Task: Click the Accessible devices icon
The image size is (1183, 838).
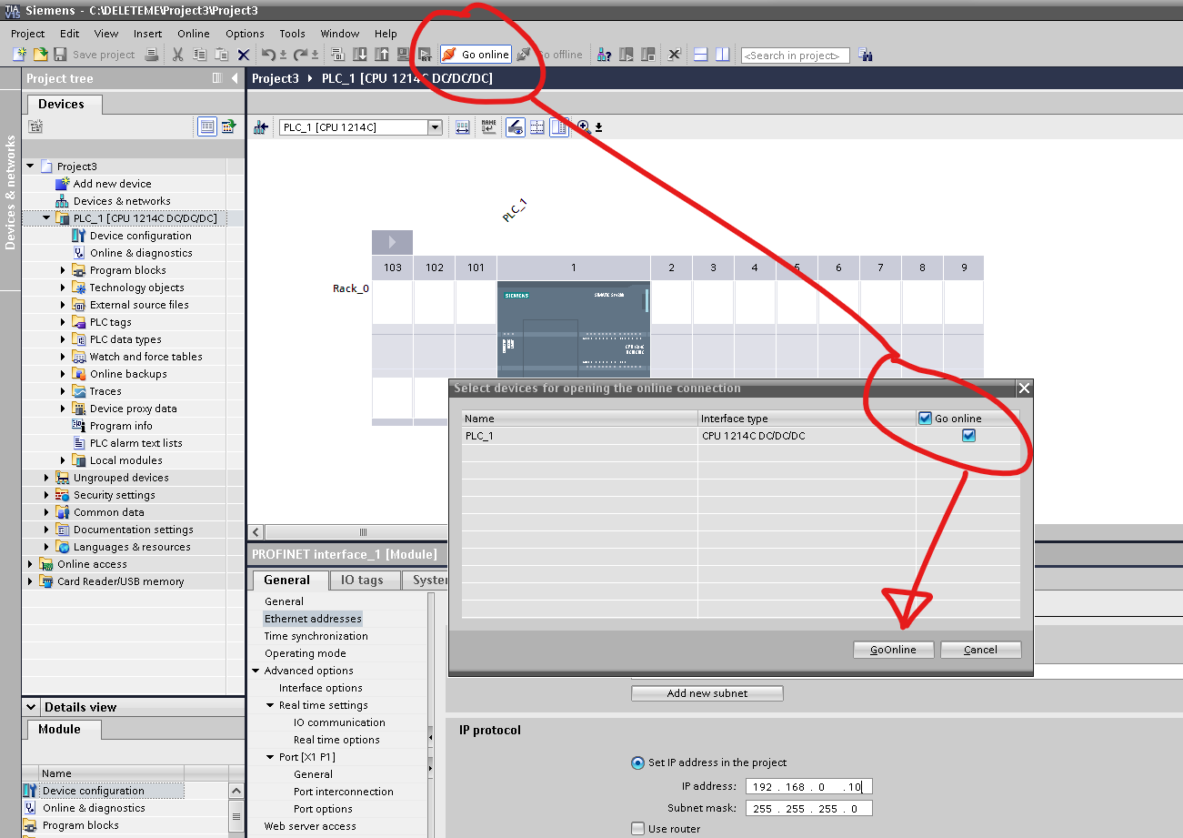Action: coord(604,55)
